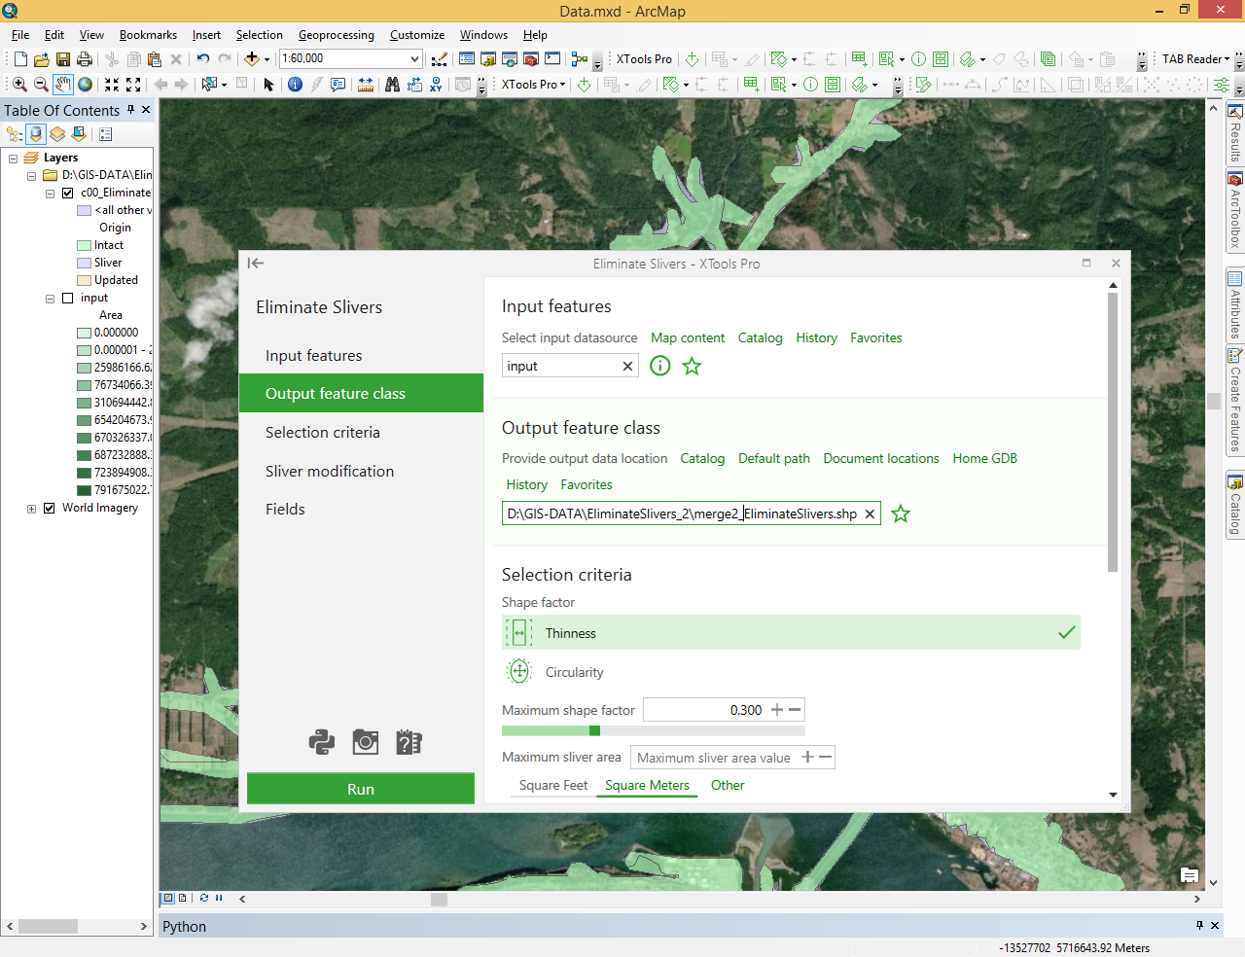The width and height of the screenshot is (1245, 957).
Task: Click the Go To XY icon
Action: (436, 85)
